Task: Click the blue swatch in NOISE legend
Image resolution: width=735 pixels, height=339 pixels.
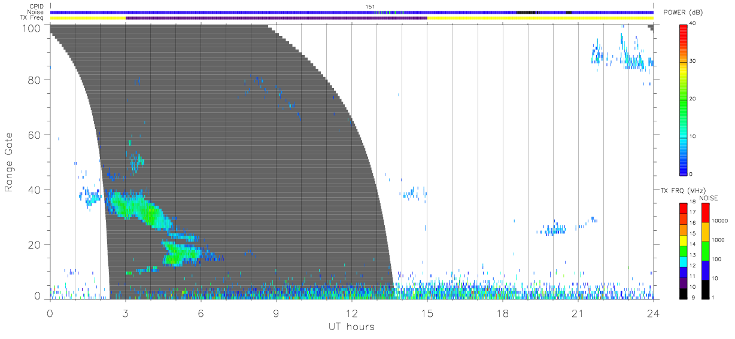Action: click(705, 270)
